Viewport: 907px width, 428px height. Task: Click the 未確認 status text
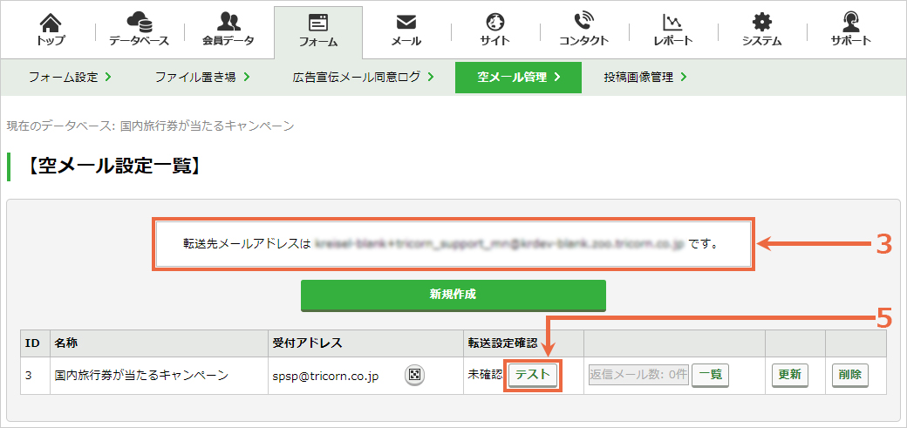(x=485, y=376)
